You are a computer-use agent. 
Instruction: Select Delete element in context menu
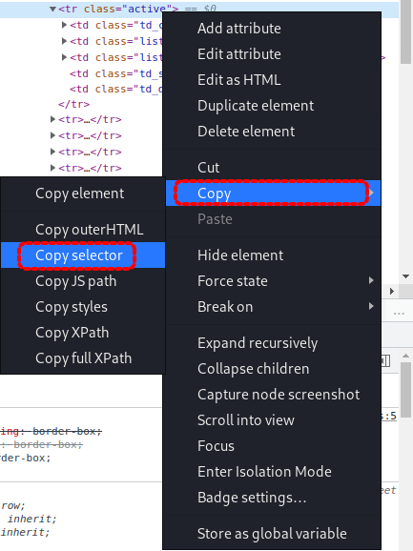point(273,132)
